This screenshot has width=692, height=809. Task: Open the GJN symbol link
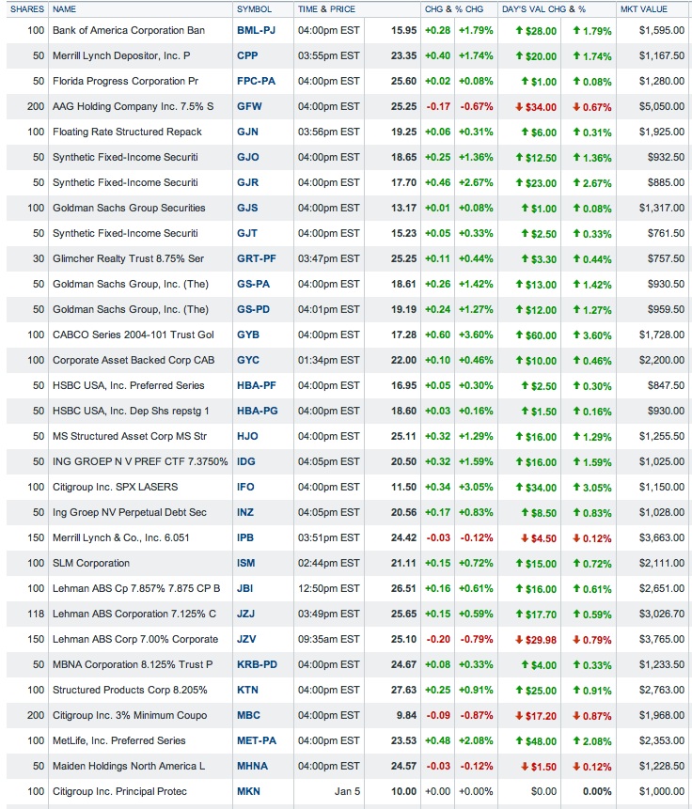[247, 132]
